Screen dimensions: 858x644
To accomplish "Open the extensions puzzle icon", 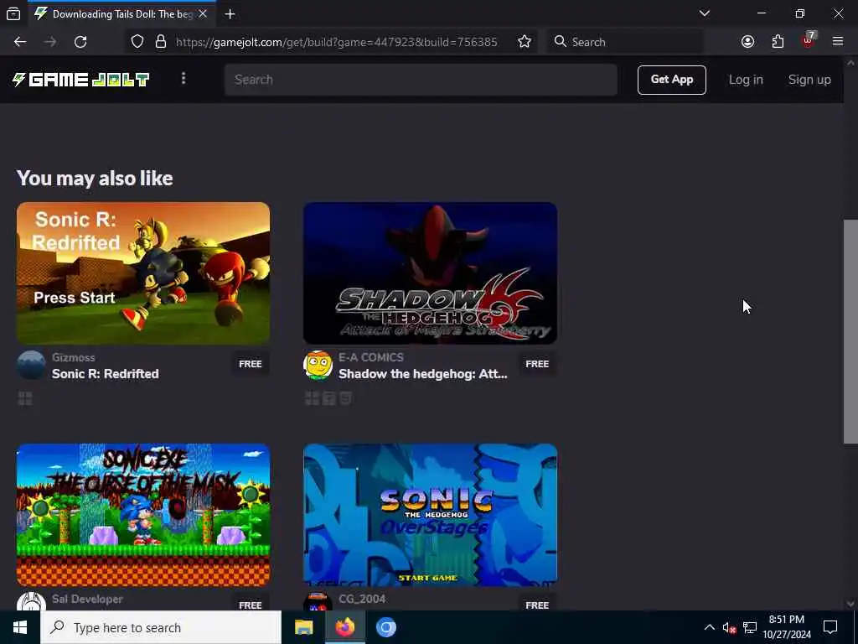I will [x=778, y=42].
